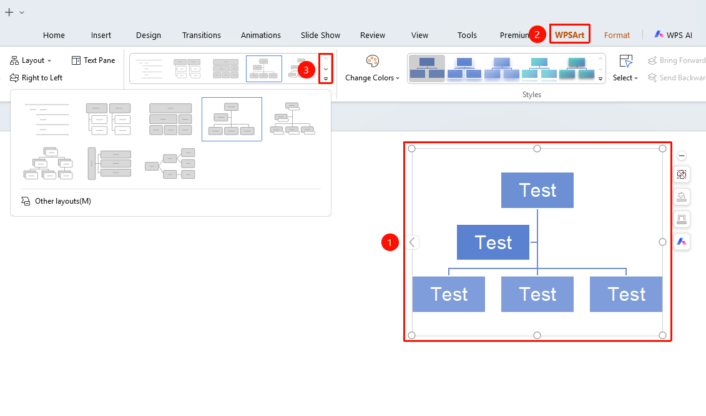This screenshot has width=706, height=416.
Task: Open the chevron menu next to the plus icon
Action: point(22,12)
